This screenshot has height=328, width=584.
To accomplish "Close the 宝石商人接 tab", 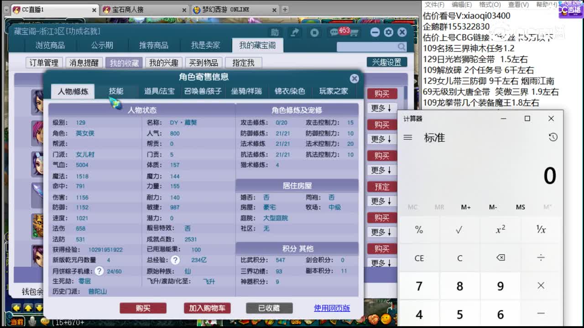I will pyautogui.click(x=184, y=10).
